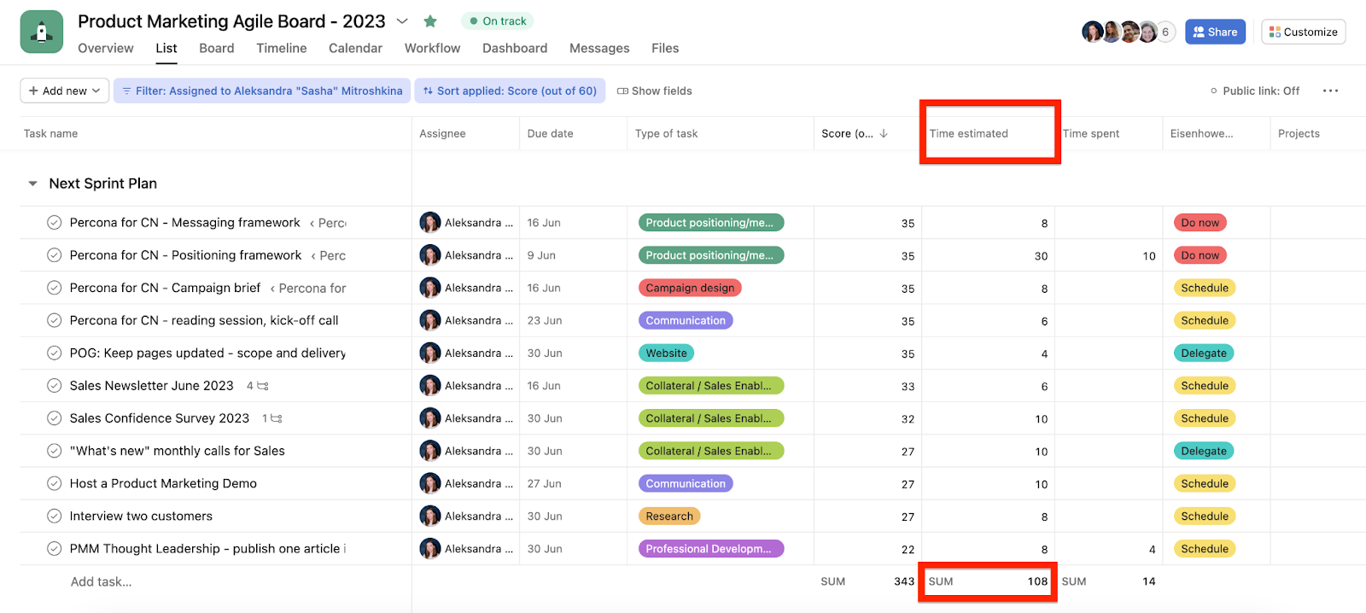1366x613 pixels.
Task: Open the Files tab
Action: click(x=665, y=48)
